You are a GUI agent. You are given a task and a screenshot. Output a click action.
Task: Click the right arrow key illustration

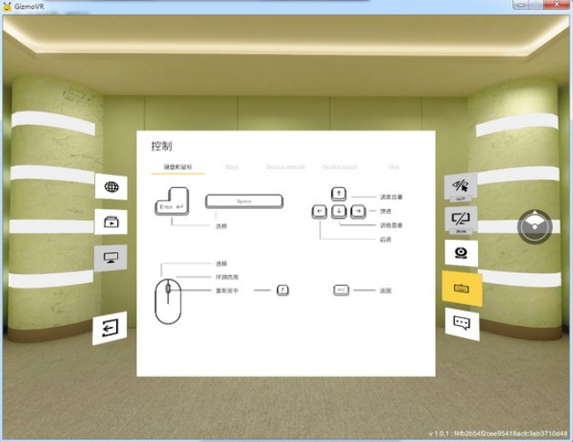click(358, 212)
